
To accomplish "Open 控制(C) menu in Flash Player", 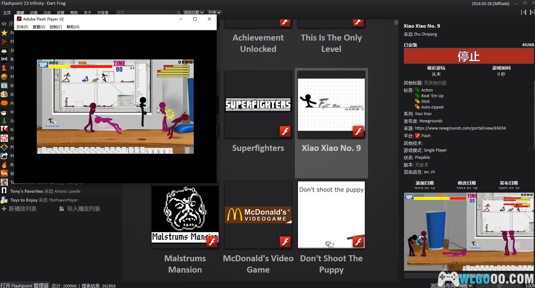I will click(56, 27).
